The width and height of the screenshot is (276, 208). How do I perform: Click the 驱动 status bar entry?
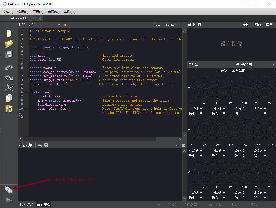pyautogui.click(x=236, y=204)
